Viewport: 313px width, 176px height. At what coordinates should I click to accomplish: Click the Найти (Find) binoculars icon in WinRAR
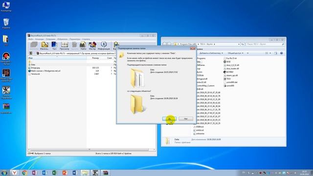click(83, 45)
